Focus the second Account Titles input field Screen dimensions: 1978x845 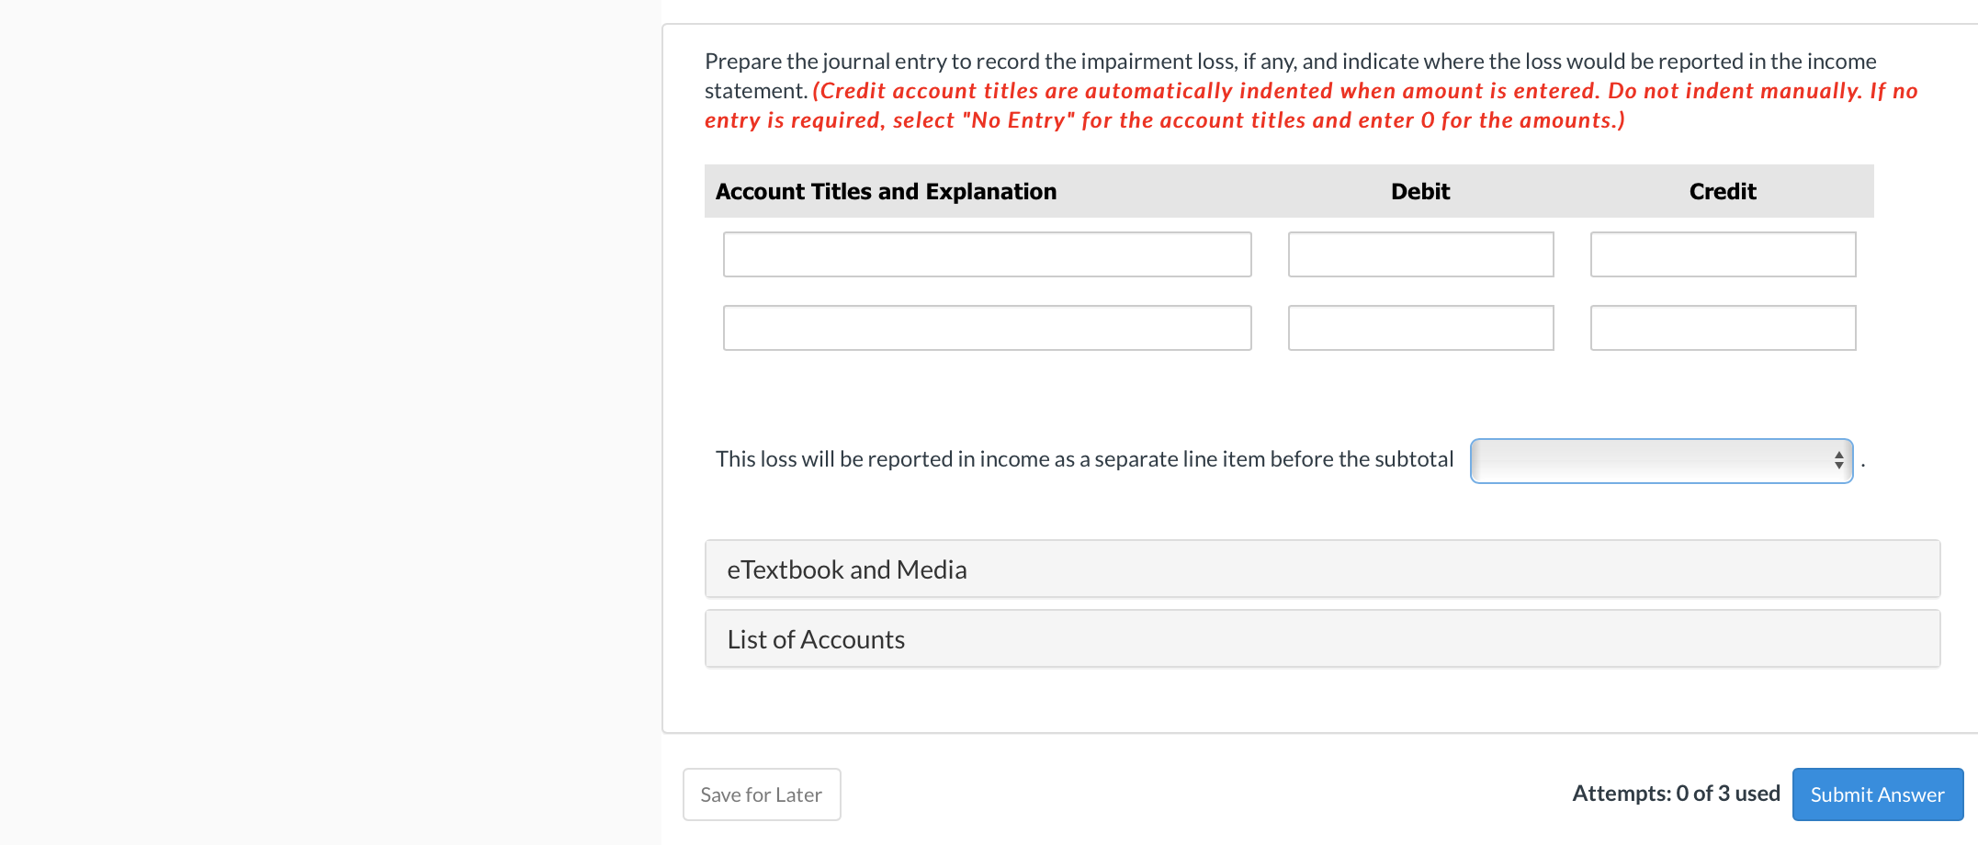987,328
